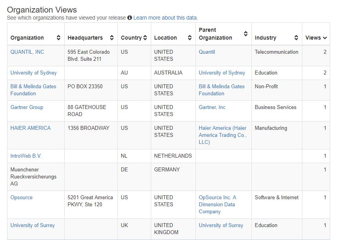This screenshot has width=338, height=240.
Task: Click the info icon beside Learn more
Action: click(x=130, y=18)
